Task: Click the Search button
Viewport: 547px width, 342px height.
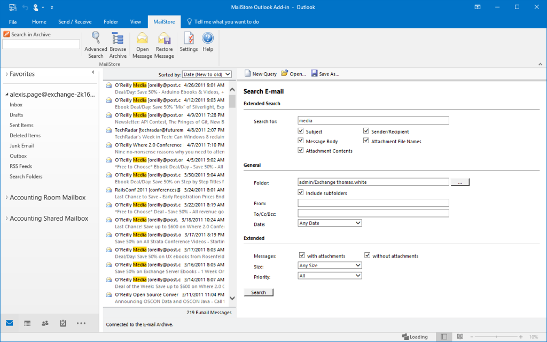Action: (259, 292)
